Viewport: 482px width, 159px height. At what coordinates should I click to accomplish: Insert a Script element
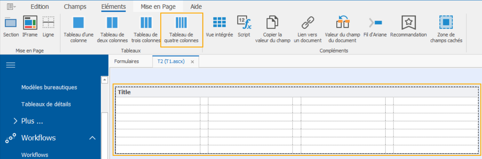244,27
